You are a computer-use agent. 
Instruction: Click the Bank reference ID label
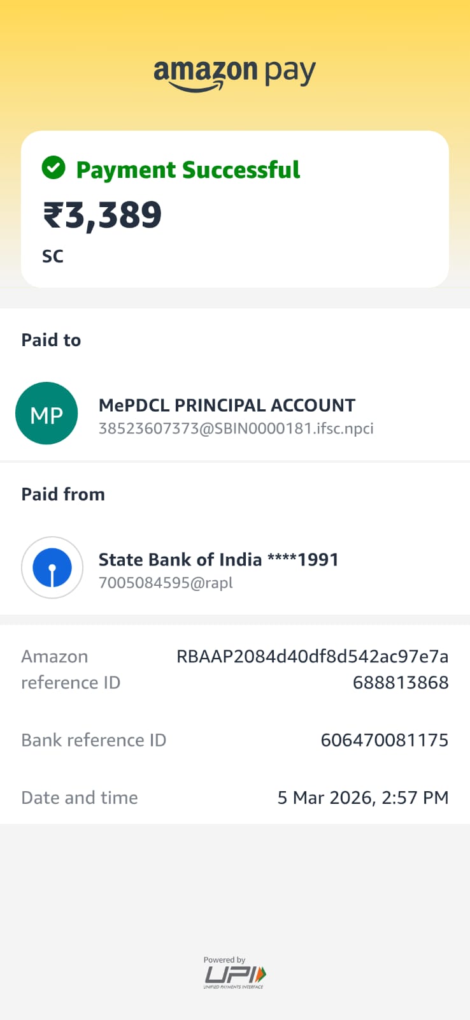pyautogui.click(x=94, y=740)
